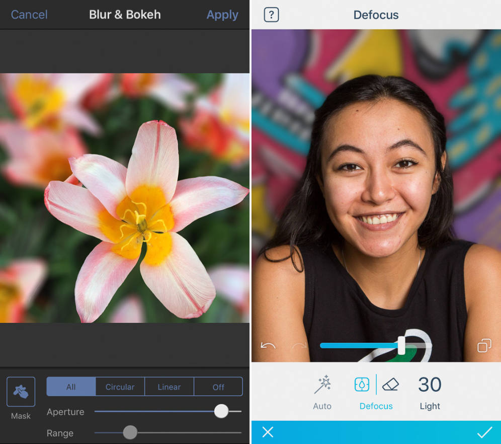Enable Circular blur mode
Image resolution: width=501 pixels, height=444 pixels.
[x=119, y=387]
